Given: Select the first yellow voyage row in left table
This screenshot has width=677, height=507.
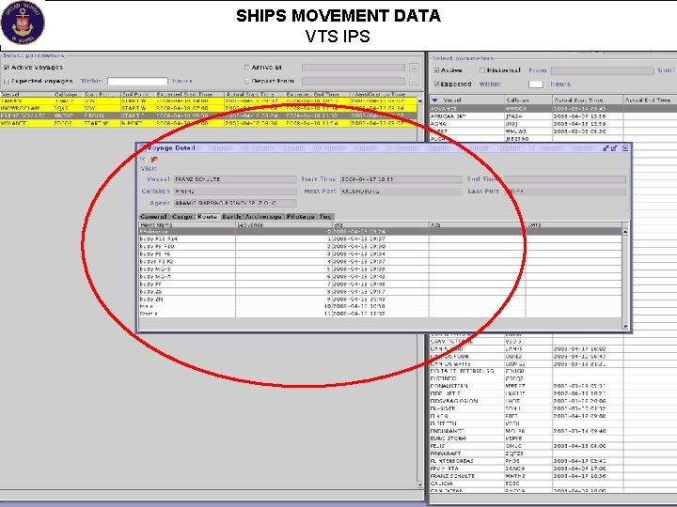Looking at the screenshot, I should click(x=209, y=100).
